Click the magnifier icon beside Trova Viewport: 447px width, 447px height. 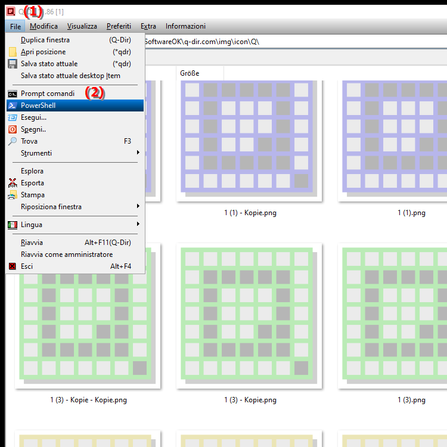(13, 141)
